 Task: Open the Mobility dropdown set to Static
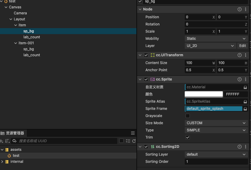tap(216, 39)
